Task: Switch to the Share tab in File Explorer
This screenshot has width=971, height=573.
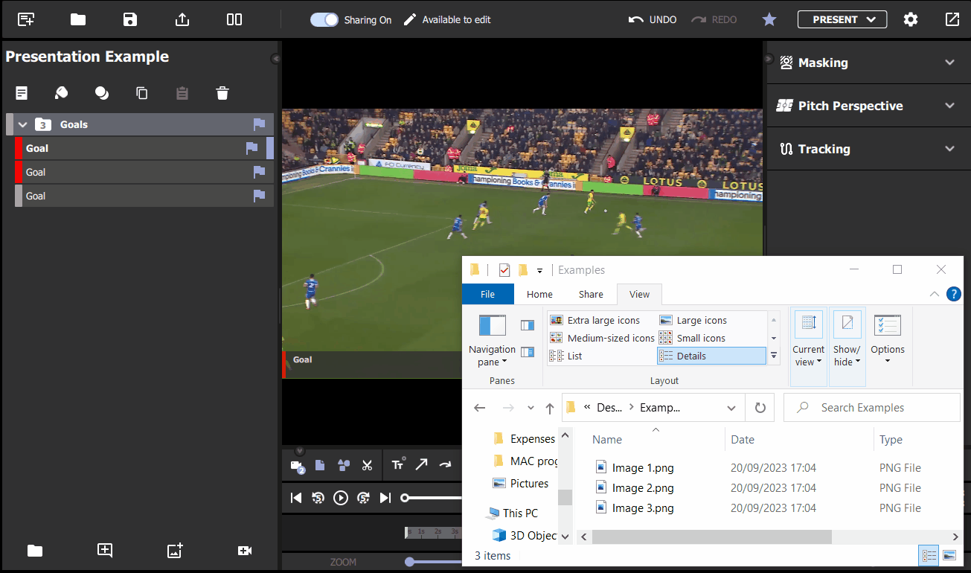Action: pos(590,294)
